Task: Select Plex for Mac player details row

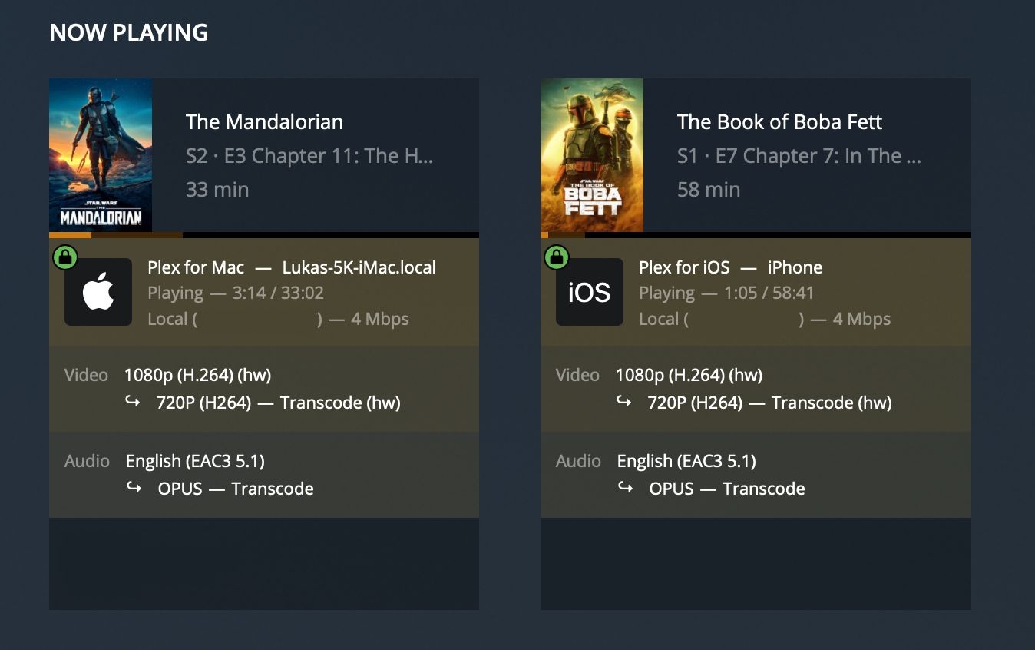Action: coord(292,267)
